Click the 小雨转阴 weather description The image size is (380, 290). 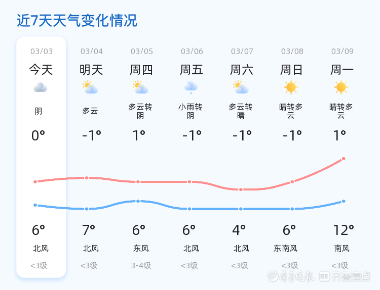tap(191, 111)
